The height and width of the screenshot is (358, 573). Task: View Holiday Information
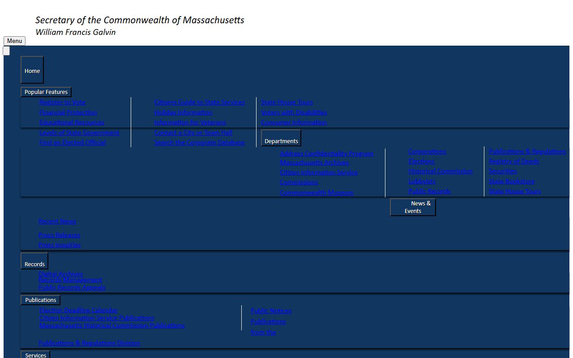point(183,112)
